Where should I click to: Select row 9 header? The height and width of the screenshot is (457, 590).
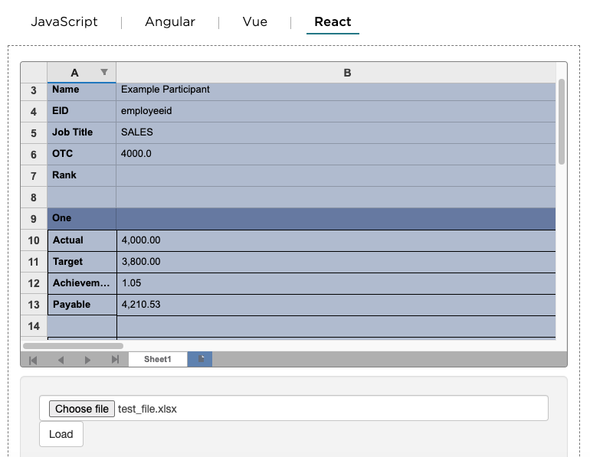34,219
